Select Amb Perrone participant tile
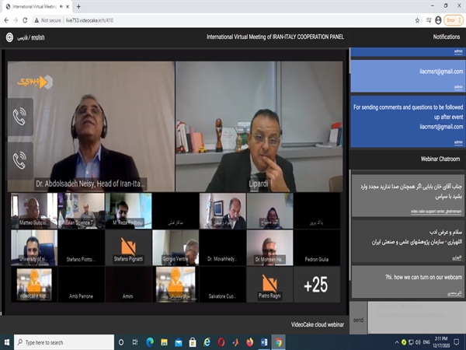 click(x=81, y=285)
